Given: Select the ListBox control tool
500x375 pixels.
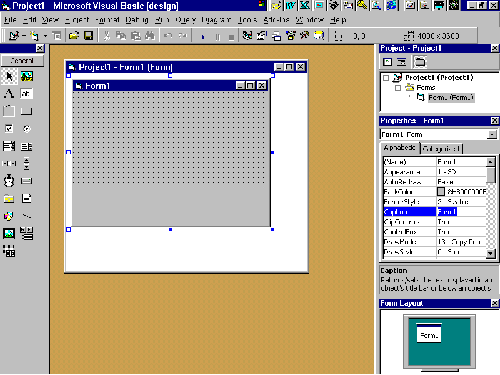Looking at the screenshot, I should tap(26, 146).
